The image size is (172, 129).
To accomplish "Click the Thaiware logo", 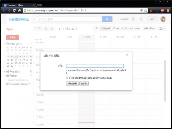I will coord(19,19).
